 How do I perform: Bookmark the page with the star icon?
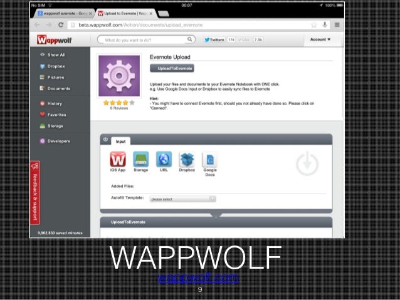[x=313, y=25]
